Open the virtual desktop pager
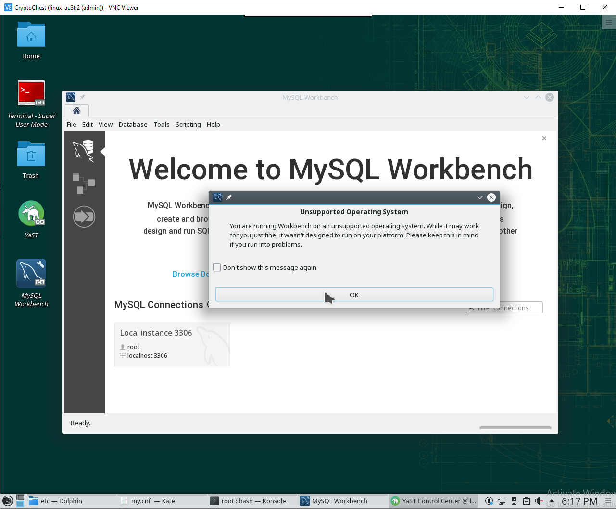Image resolution: width=616 pixels, height=509 pixels. click(x=20, y=501)
